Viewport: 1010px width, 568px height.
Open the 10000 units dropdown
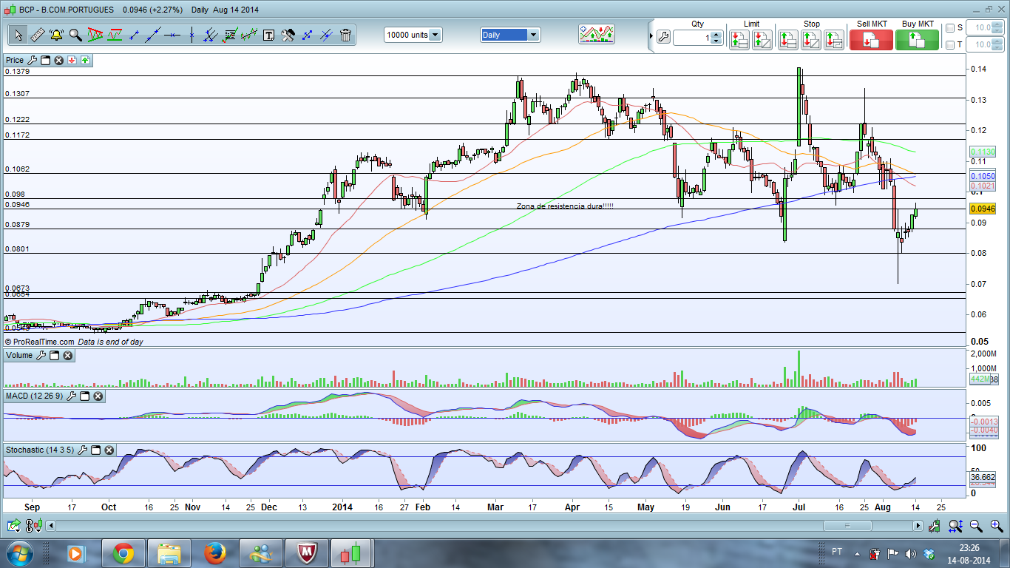pos(435,35)
